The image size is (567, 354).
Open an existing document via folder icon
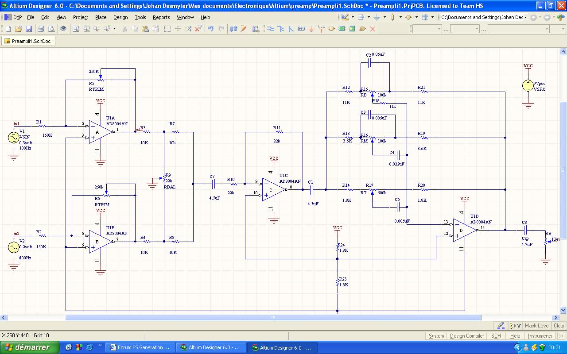[x=19, y=29]
